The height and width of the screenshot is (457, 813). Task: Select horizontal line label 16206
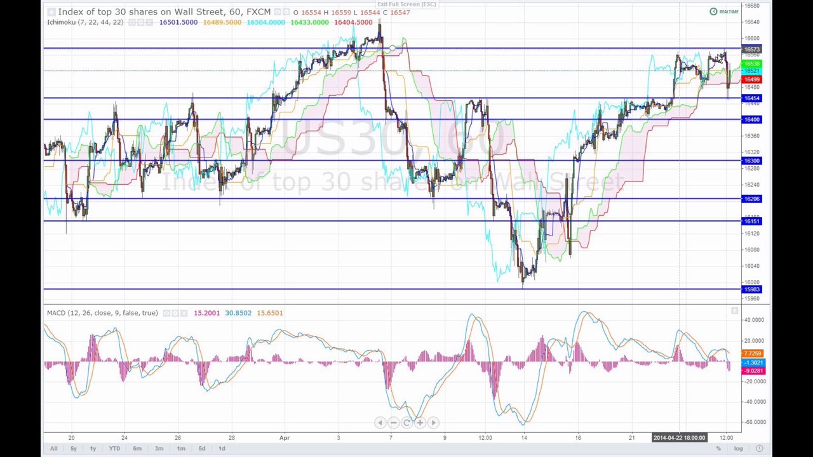point(751,199)
